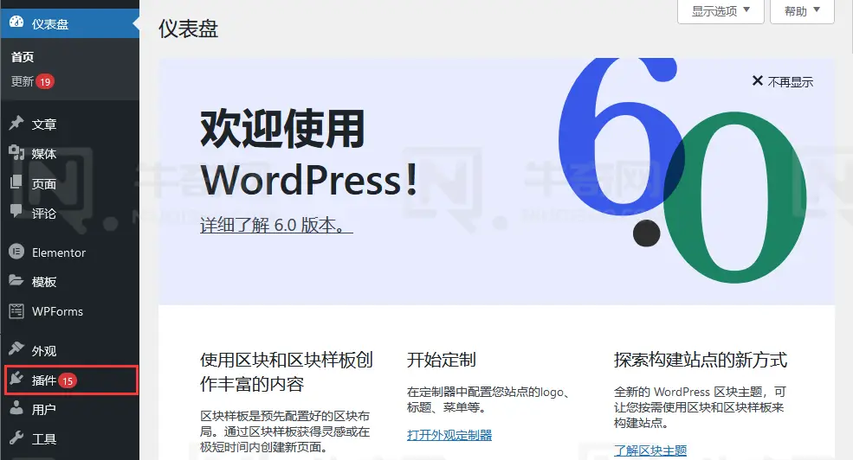Click the paragraph starting 全新的 WordPress 区块主题

click(700, 406)
